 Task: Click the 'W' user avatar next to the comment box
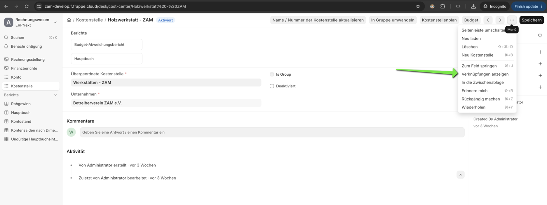71,132
